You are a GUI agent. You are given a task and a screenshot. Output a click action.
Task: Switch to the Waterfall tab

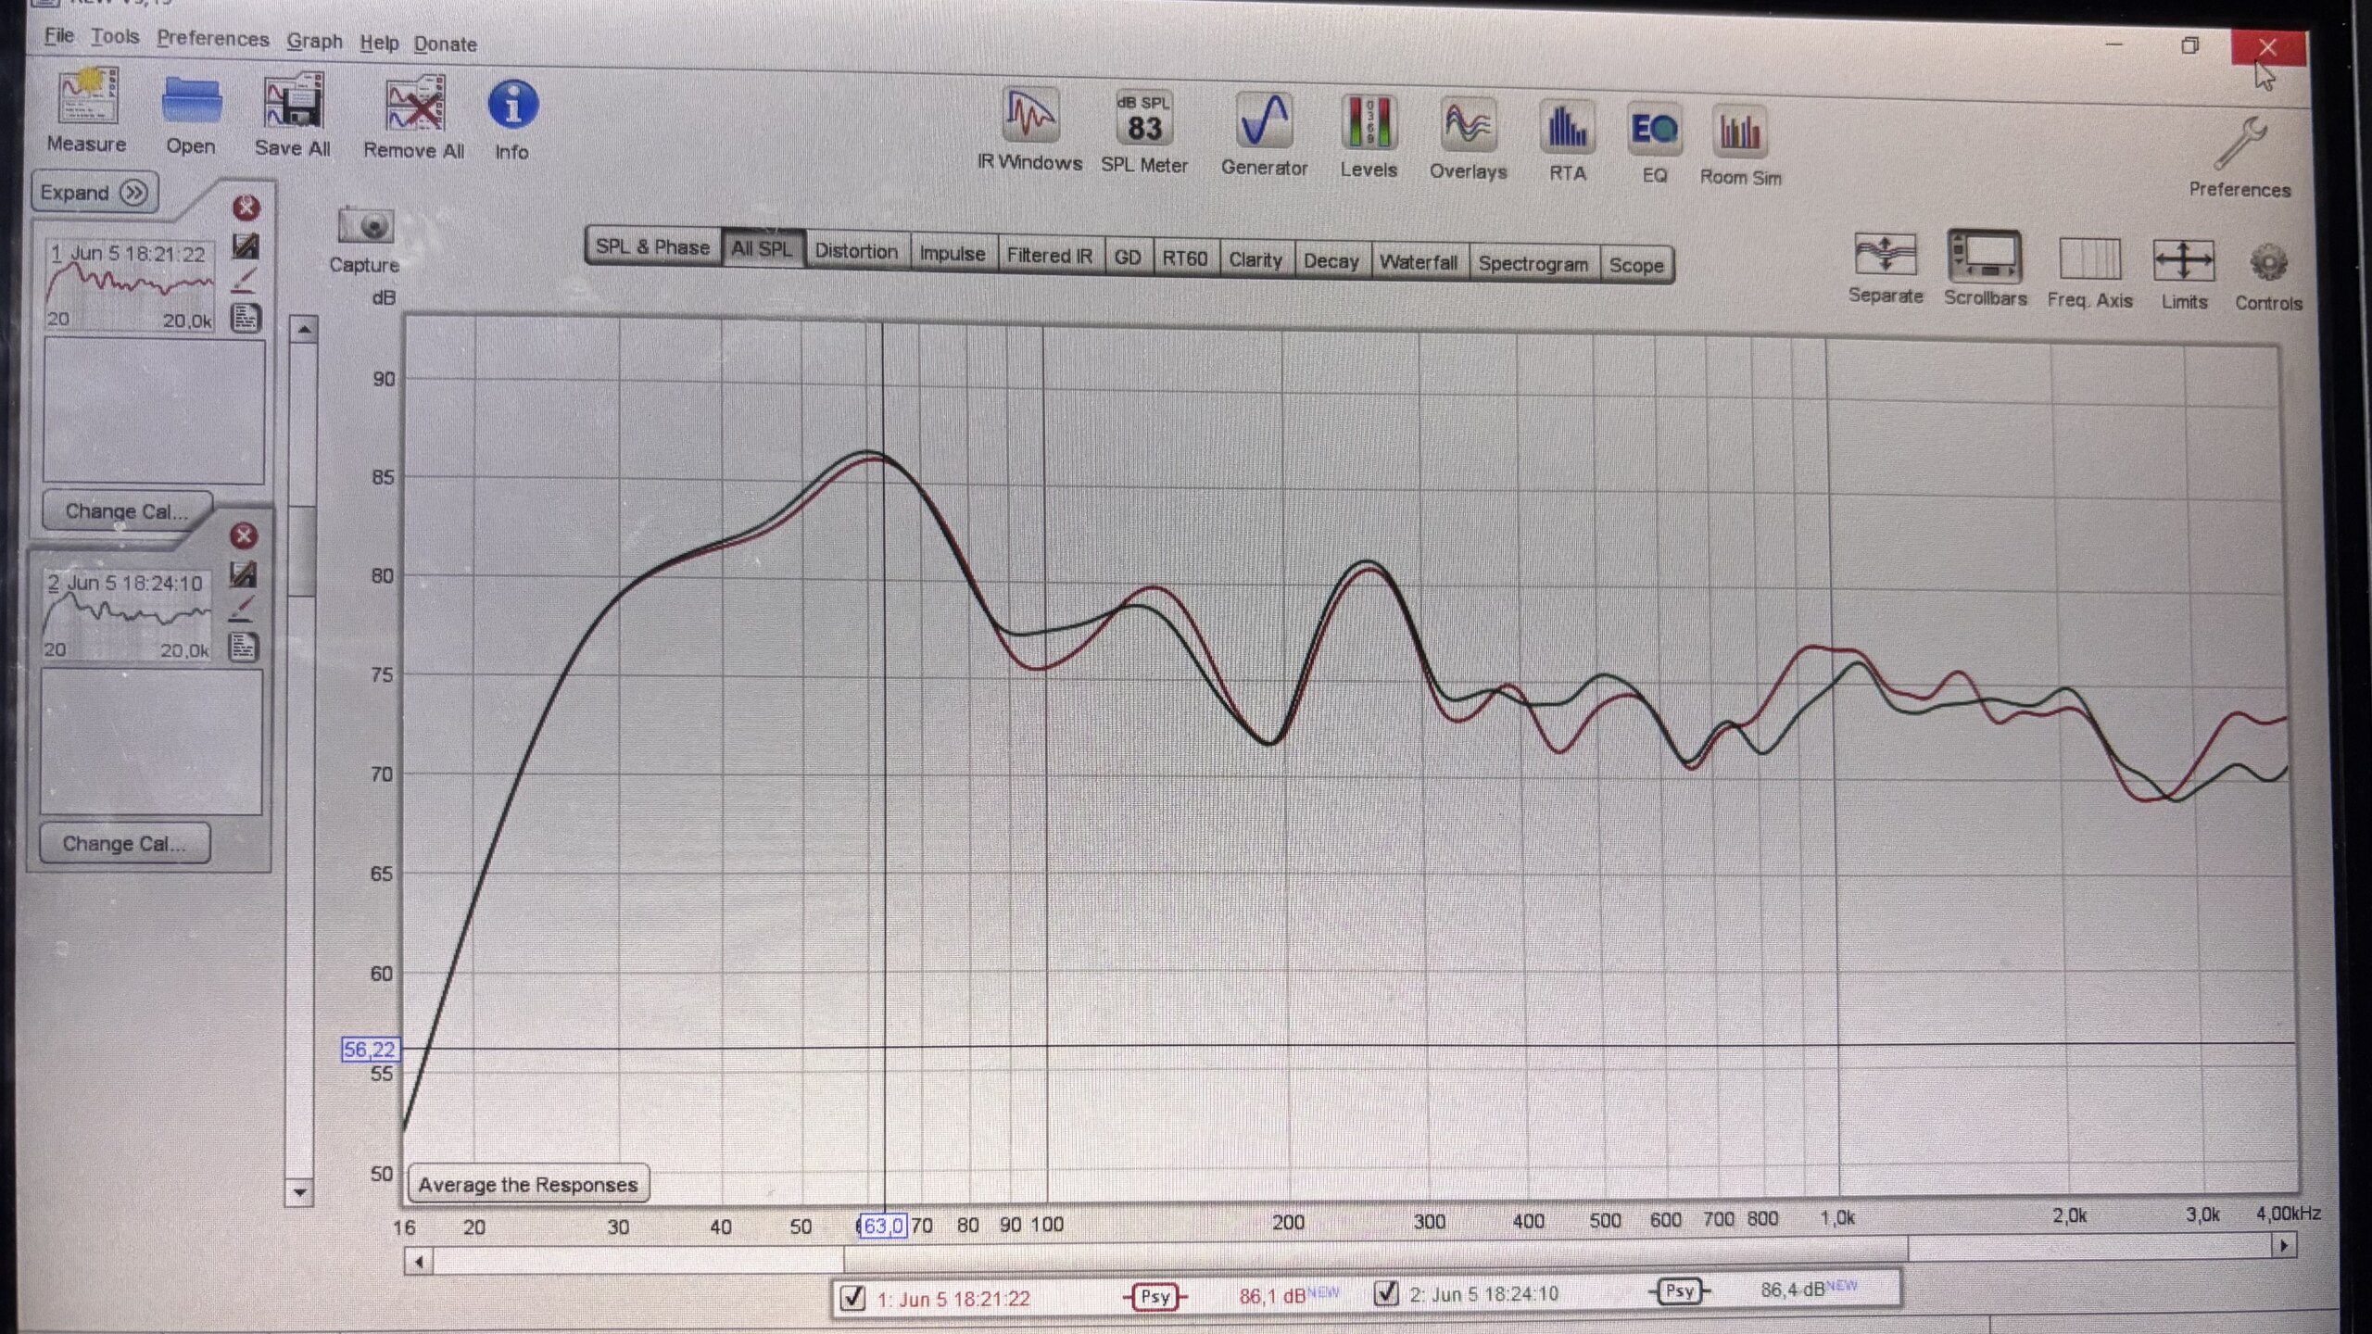click(1418, 262)
